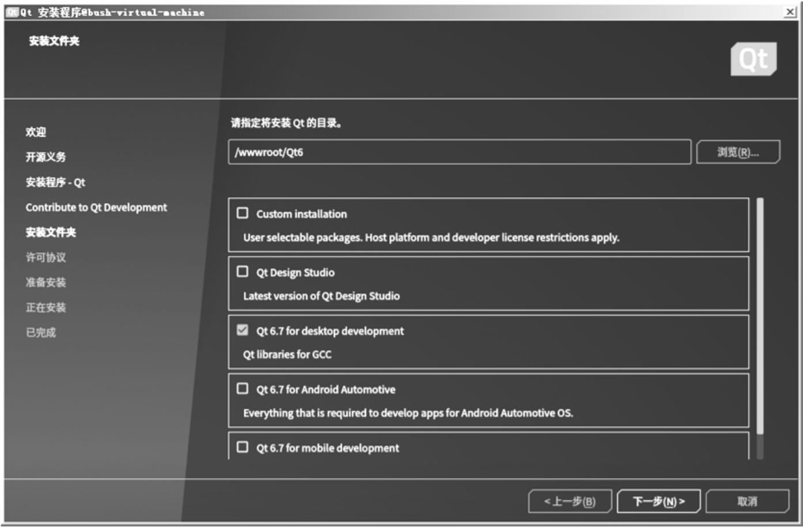Select the 开源义务 step in sidebar

point(46,157)
